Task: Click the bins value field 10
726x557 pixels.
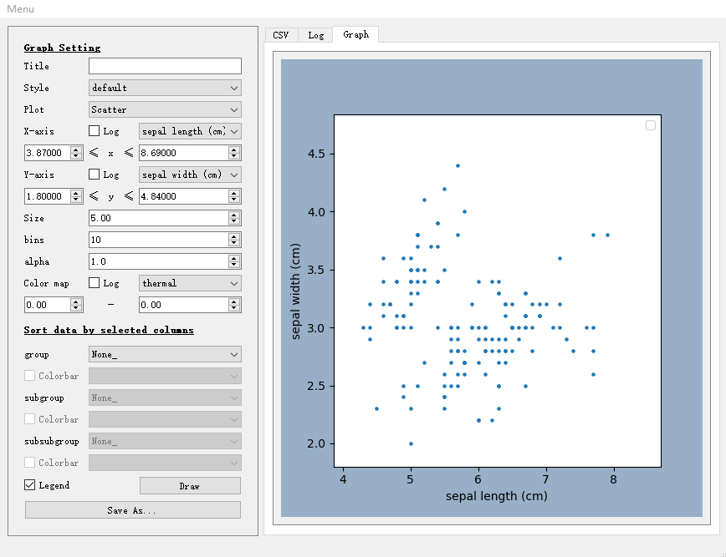Action: click(x=165, y=240)
